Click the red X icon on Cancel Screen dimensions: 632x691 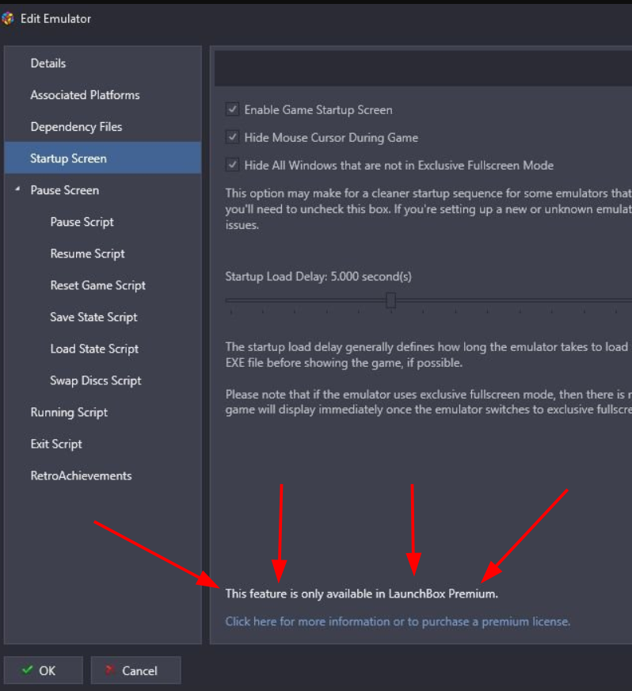(109, 670)
